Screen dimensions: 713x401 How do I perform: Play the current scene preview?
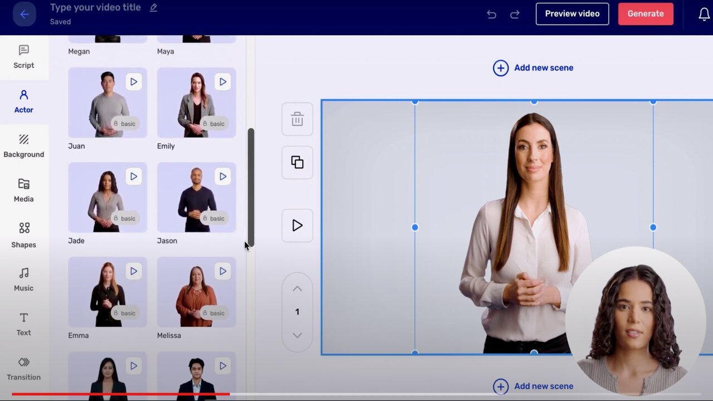click(x=297, y=226)
